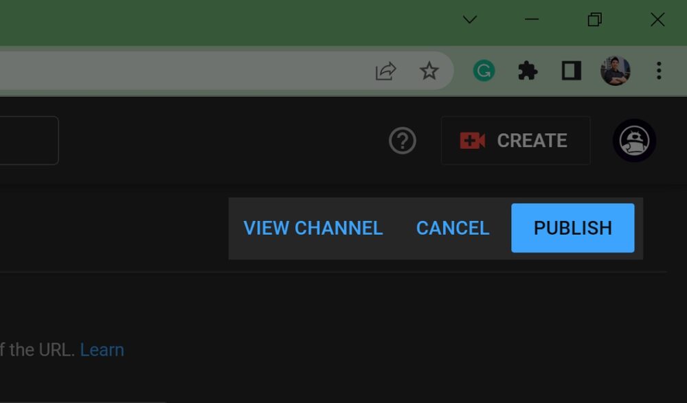Open Chrome's three-dot menu
The image size is (687, 403).
[659, 71]
